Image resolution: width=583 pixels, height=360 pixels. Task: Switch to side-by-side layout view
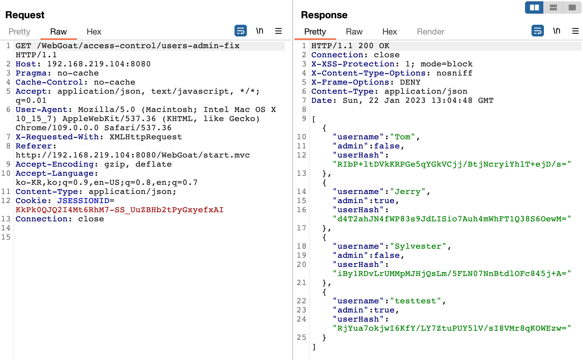(534, 7)
